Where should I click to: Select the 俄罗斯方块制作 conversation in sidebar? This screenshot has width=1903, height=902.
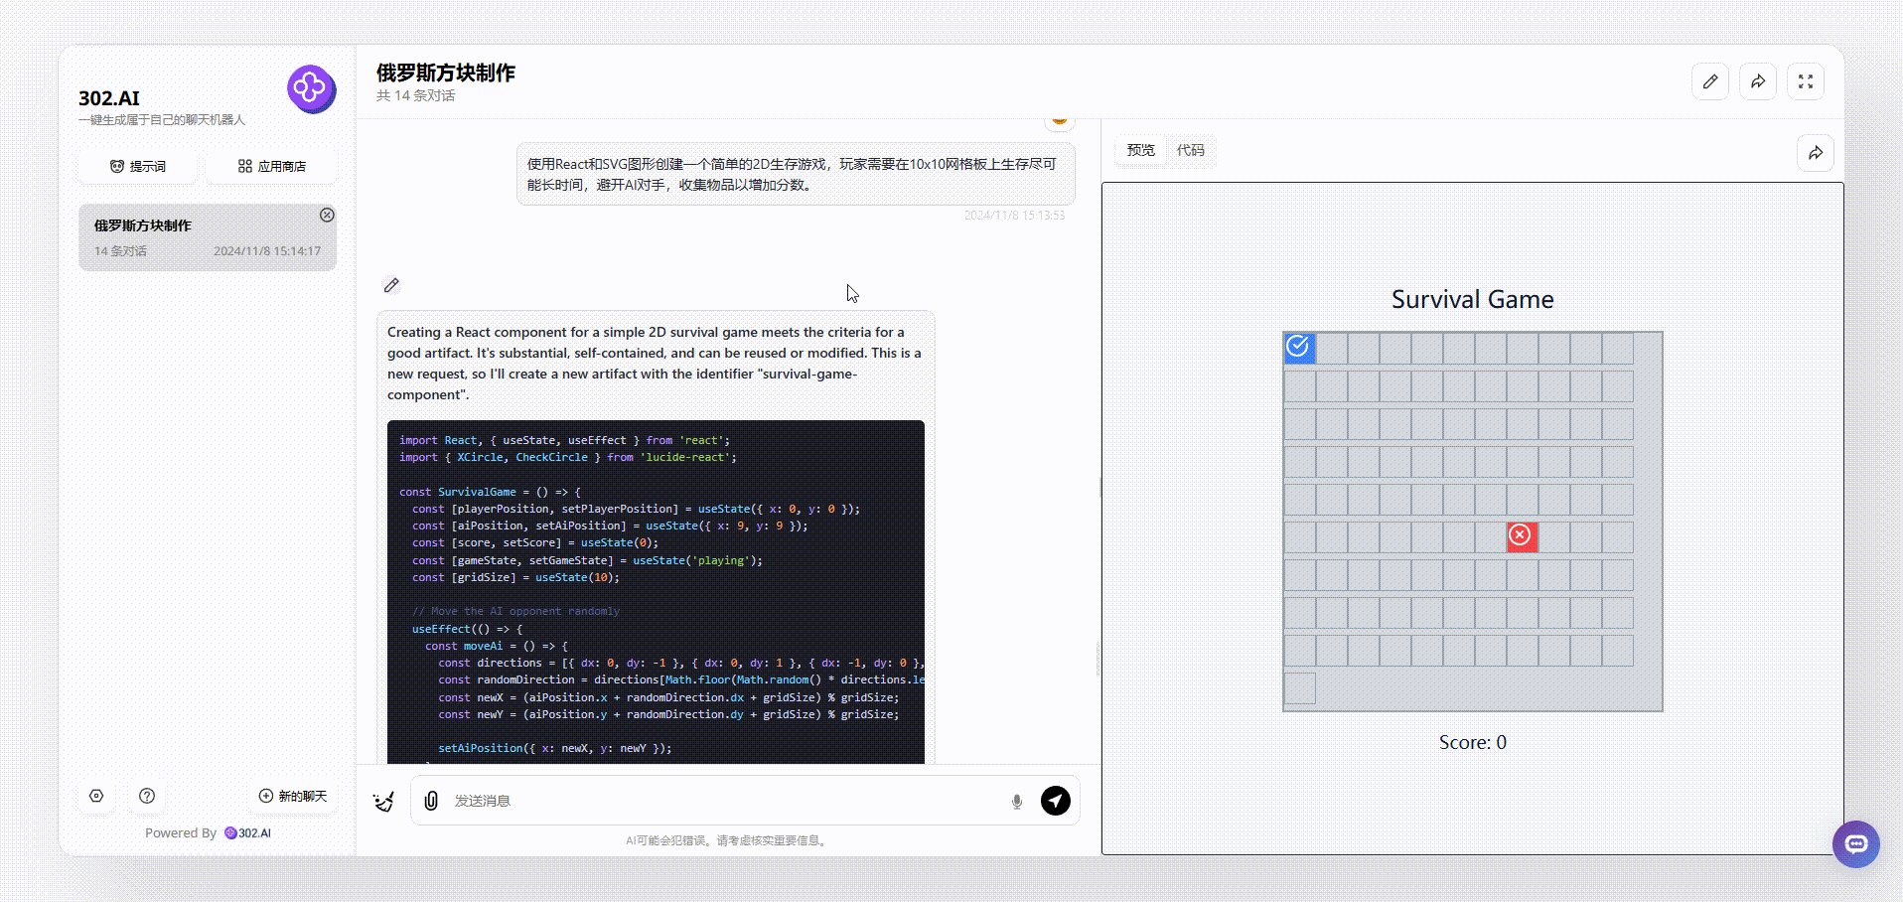pos(208,237)
